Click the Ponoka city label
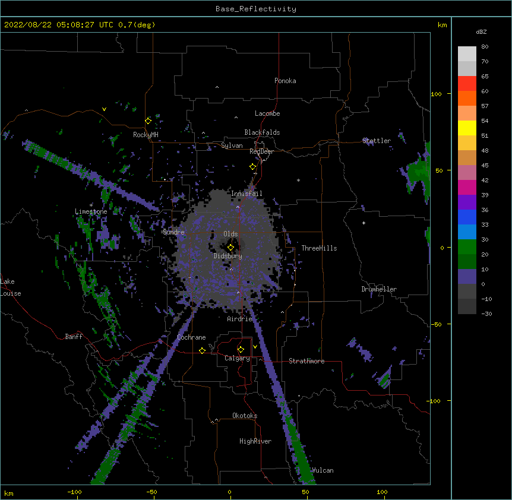This screenshot has height=500, width=512. (x=285, y=81)
